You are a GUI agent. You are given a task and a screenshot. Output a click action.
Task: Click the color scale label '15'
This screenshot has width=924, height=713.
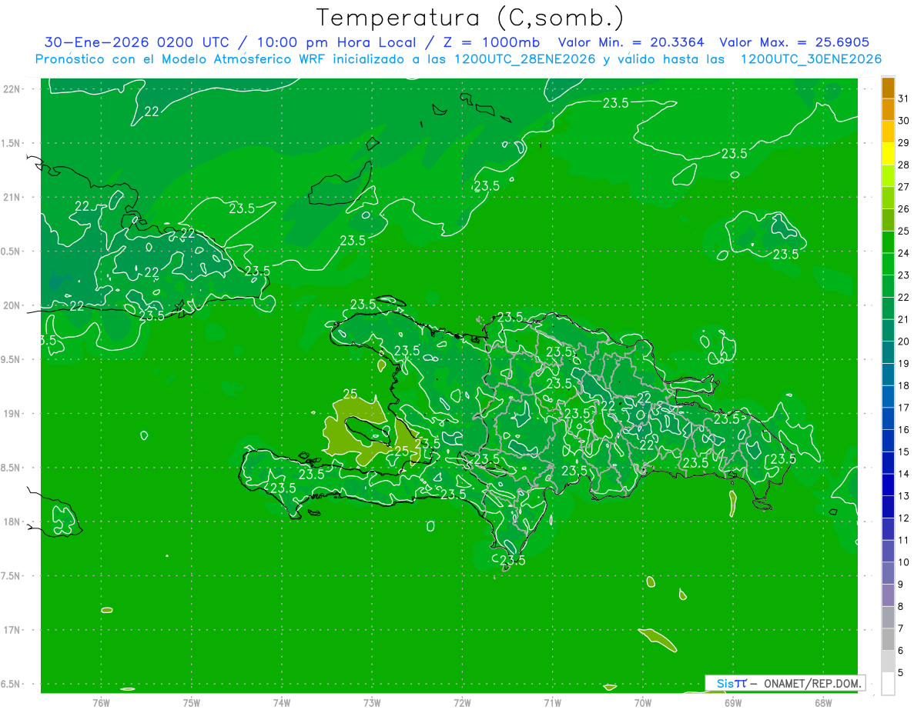(903, 452)
